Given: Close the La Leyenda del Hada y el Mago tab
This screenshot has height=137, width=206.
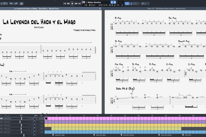Looking at the screenshot, I should click(100, 9).
